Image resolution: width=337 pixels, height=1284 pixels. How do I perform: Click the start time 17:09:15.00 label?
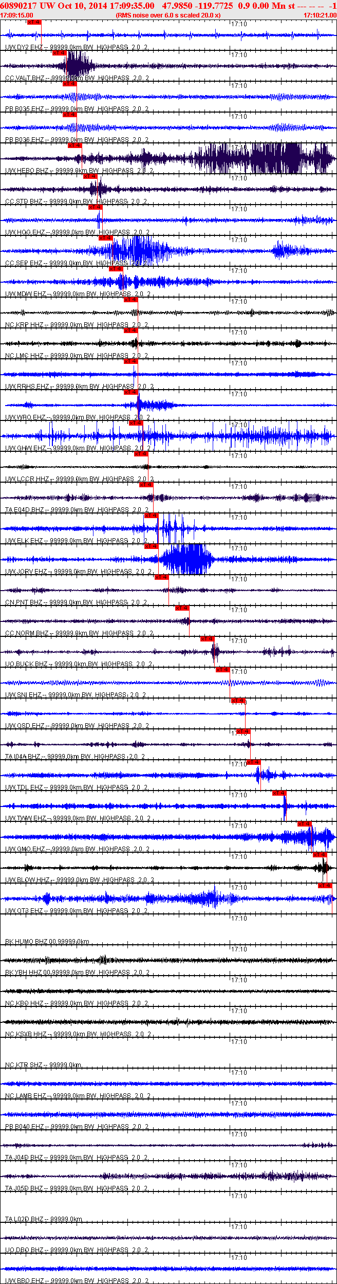pos(17,15)
